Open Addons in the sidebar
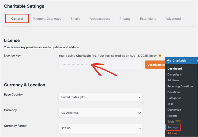 click(x=172, y=133)
